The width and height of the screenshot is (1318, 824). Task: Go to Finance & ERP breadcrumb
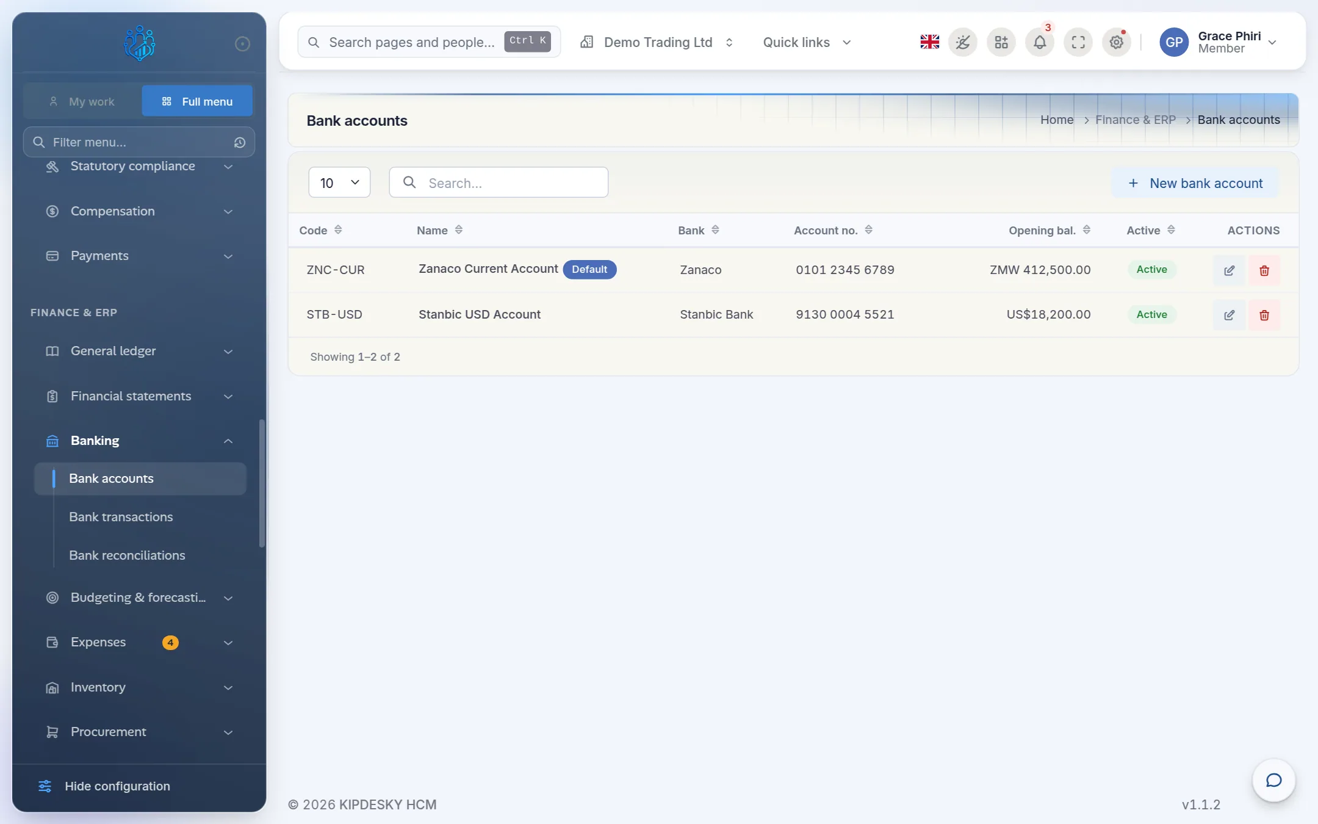[1135, 120]
